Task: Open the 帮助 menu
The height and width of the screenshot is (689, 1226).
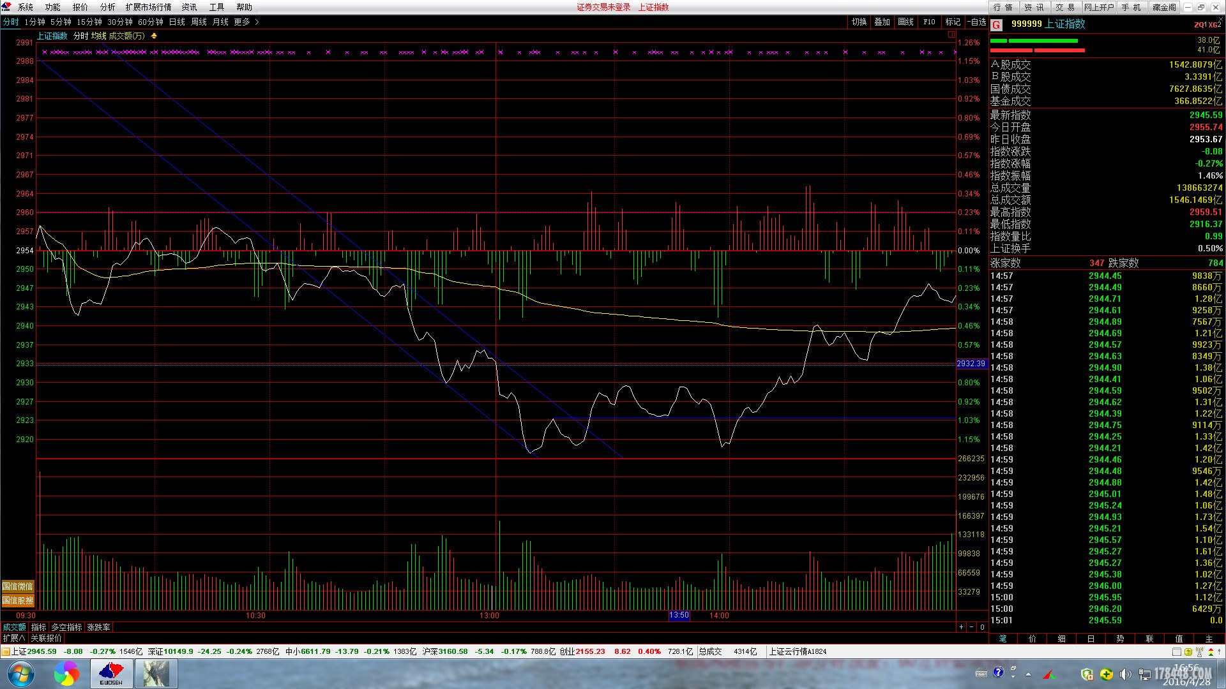Action: click(245, 7)
